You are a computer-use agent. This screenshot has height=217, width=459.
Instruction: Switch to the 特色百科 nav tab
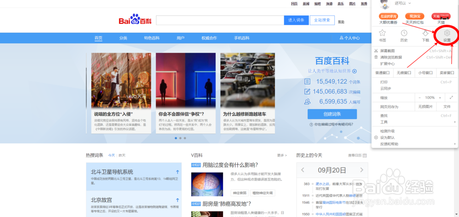[151, 38]
